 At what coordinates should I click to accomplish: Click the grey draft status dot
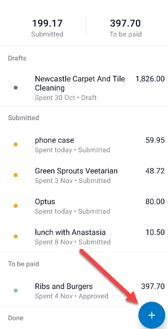point(16,88)
